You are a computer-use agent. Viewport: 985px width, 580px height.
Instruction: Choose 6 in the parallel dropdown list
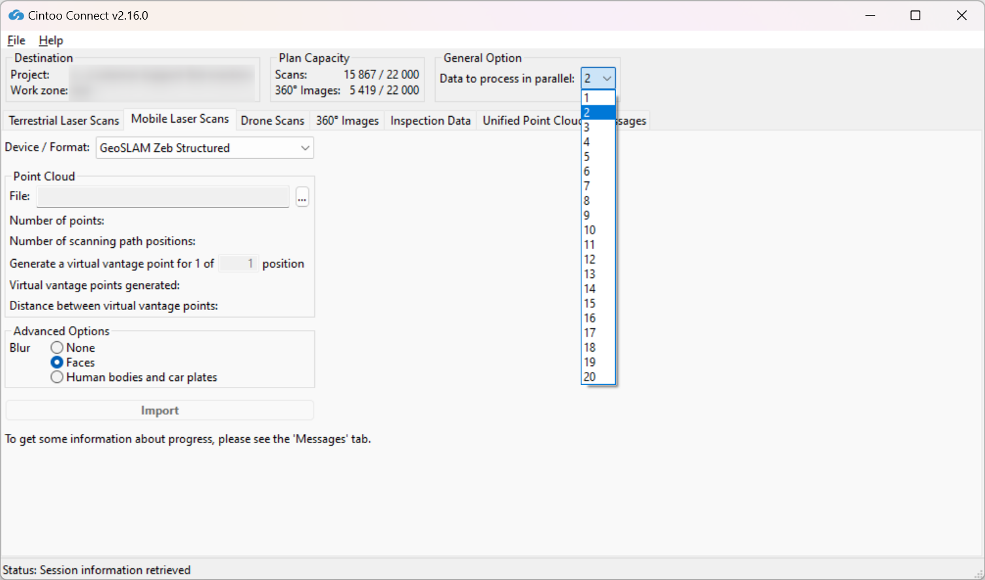tap(598, 171)
